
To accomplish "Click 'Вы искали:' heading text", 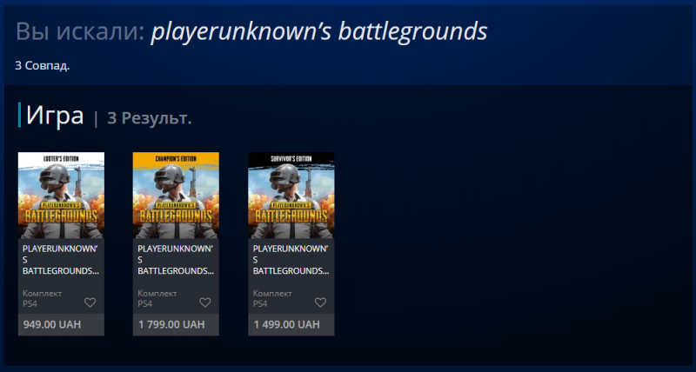I will coord(80,31).
